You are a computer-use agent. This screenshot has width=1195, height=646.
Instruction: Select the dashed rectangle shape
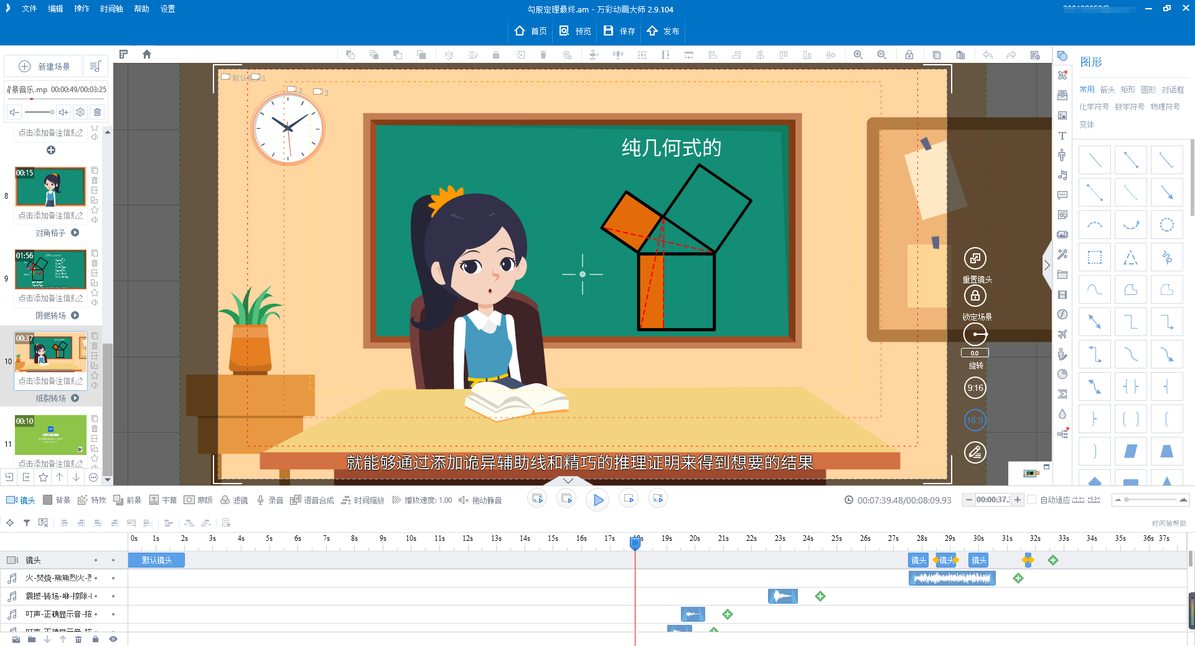pyautogui.click(x=1094, y=258)
